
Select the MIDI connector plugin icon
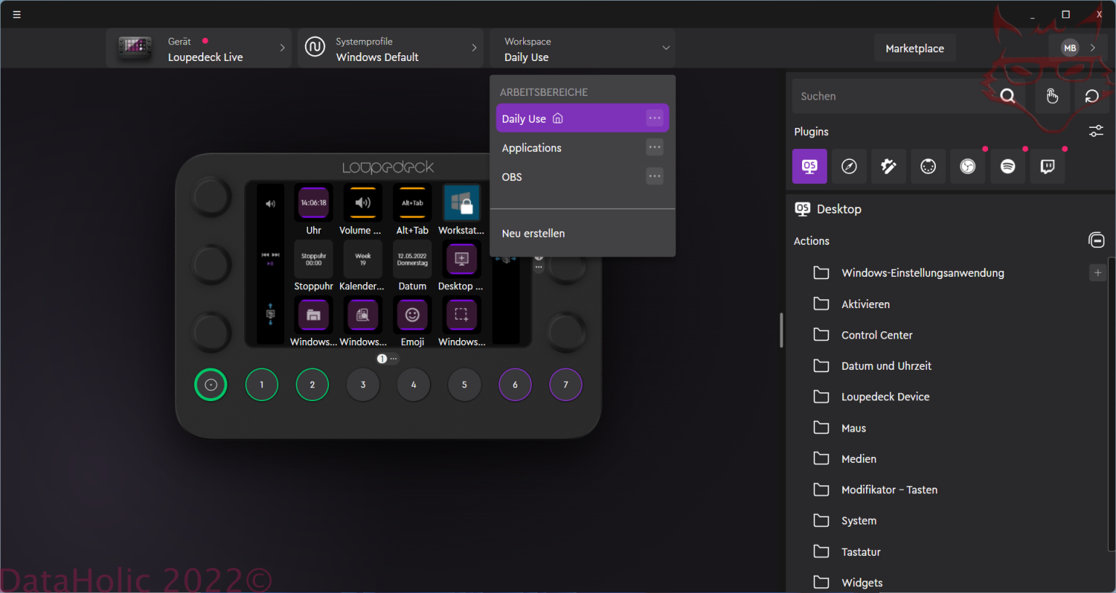pyautogui.click(x=929, y=166)
